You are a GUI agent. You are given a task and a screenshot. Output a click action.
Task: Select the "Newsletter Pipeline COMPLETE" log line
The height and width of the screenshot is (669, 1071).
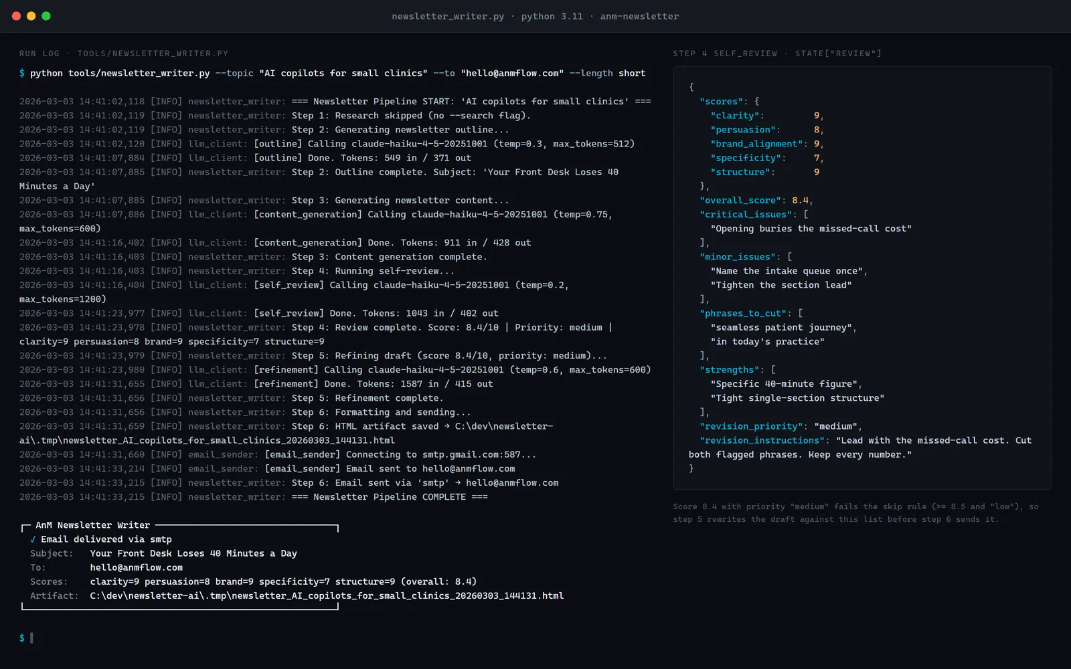tap(254, 497)
